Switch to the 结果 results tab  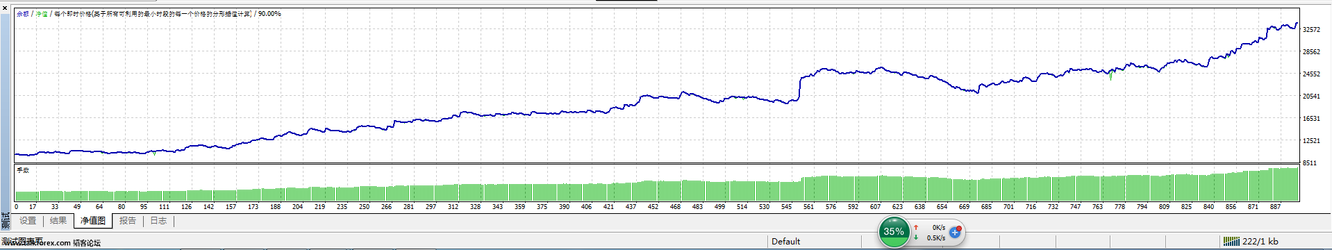[x=58, y=221]
